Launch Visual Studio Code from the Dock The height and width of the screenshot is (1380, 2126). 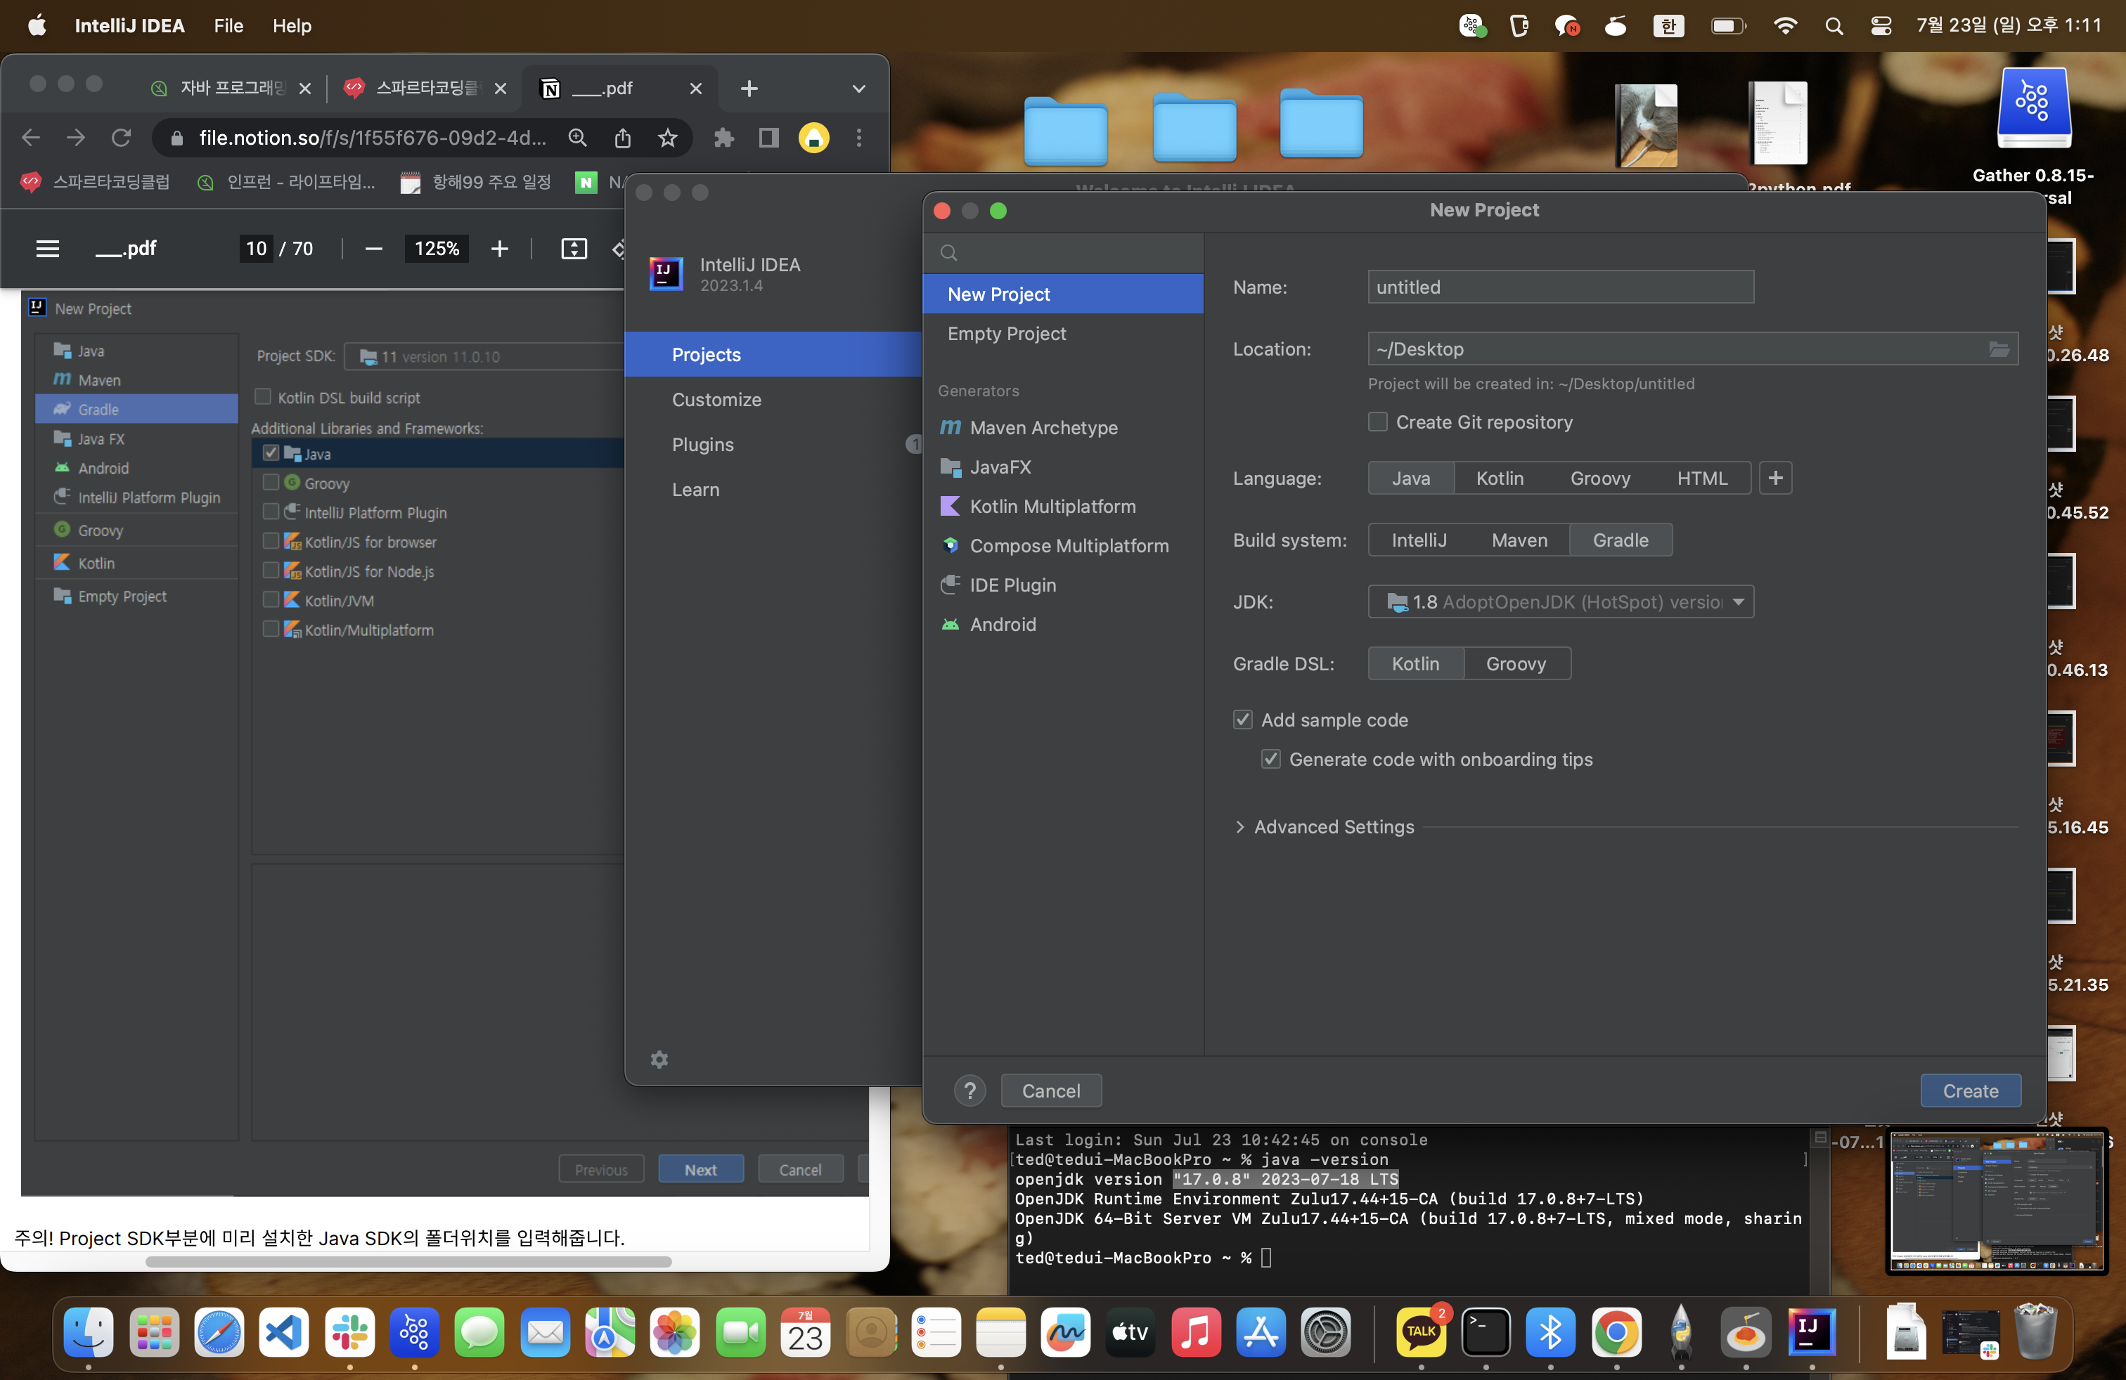[284, 1332]
